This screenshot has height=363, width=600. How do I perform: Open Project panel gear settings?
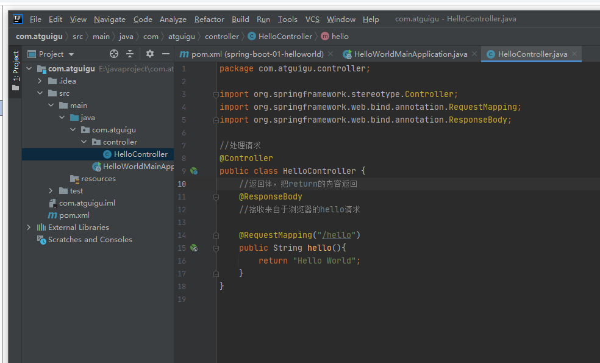point(150,54)
